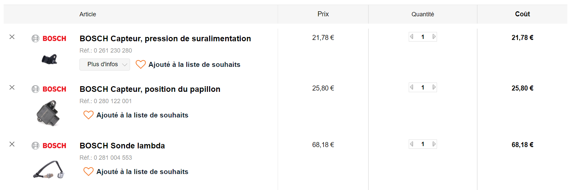Decrease quantity of pression de suralimentation sensor
The image size is (578, 190).
[412, 37]
